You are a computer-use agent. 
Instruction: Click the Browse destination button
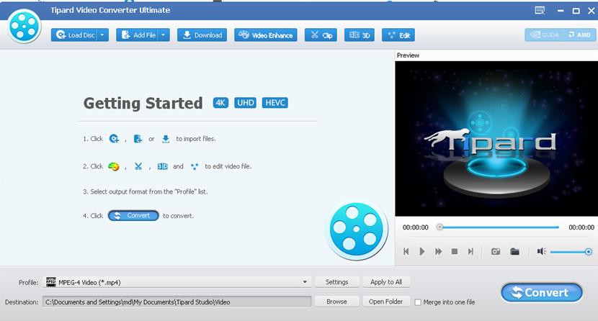[336, 302]
